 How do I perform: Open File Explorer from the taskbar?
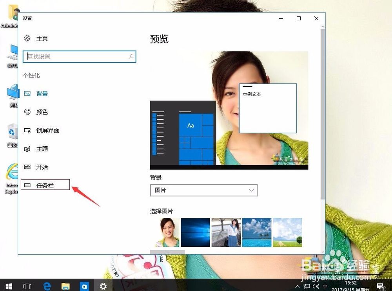click(65, 286)
